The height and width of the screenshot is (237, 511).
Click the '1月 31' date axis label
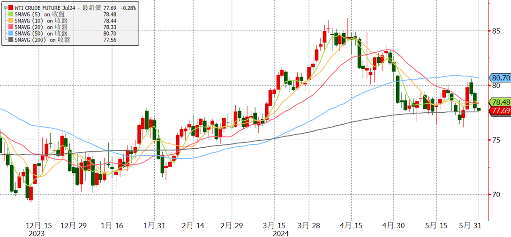154,225
